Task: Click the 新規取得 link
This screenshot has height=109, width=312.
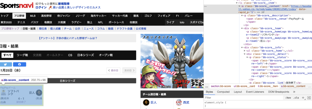Action: click(64, 4)
